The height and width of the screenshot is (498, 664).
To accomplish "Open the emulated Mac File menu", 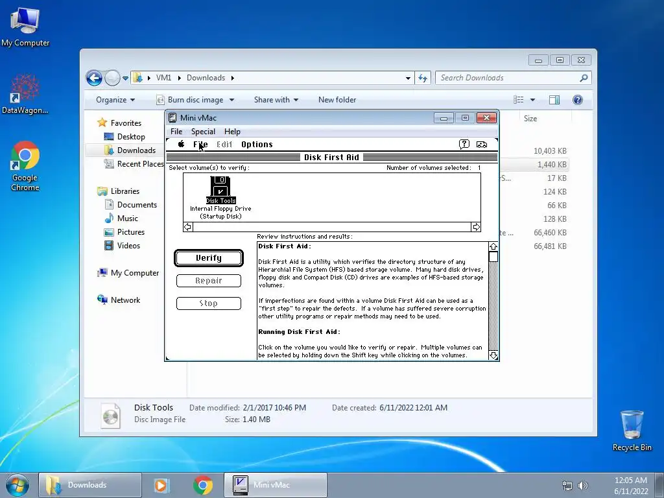I will pos(200,145).
